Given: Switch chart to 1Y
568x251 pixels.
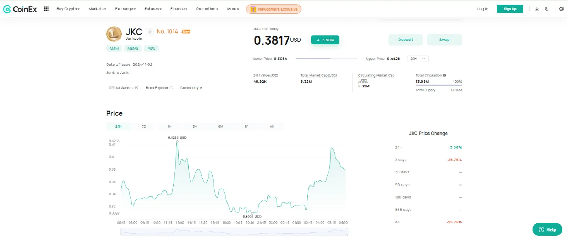Looking at the screenshot, I should tap(246, 126).
